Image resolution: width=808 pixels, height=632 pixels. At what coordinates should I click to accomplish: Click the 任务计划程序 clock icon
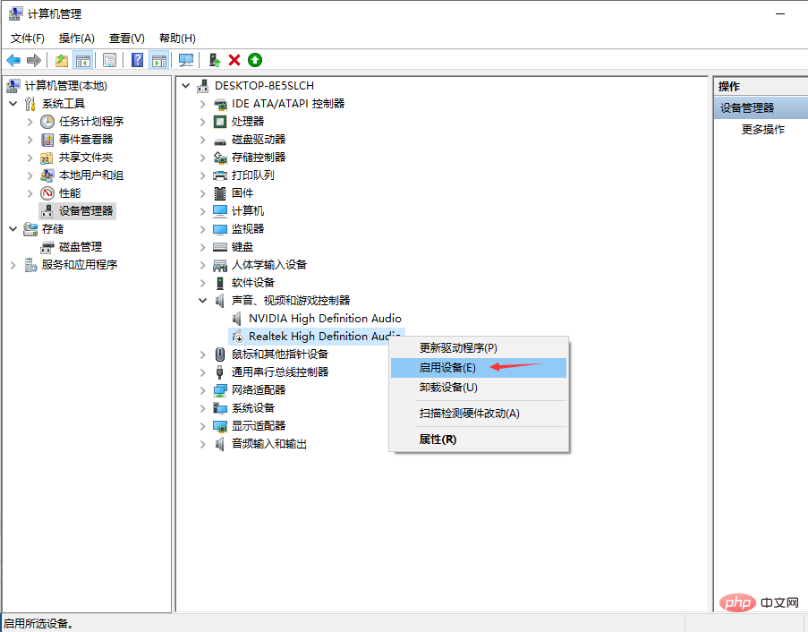click(47, 122)
